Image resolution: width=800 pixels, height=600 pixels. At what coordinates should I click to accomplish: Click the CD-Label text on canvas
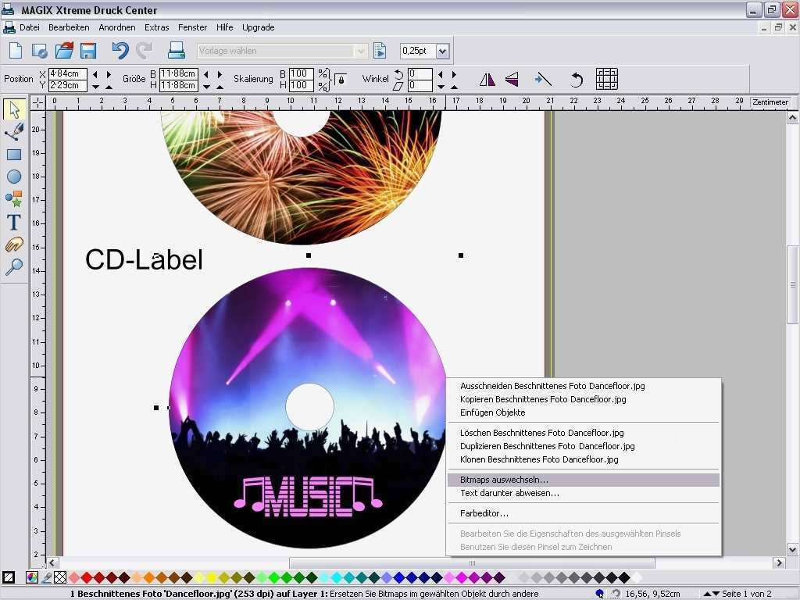click(144, 259)
